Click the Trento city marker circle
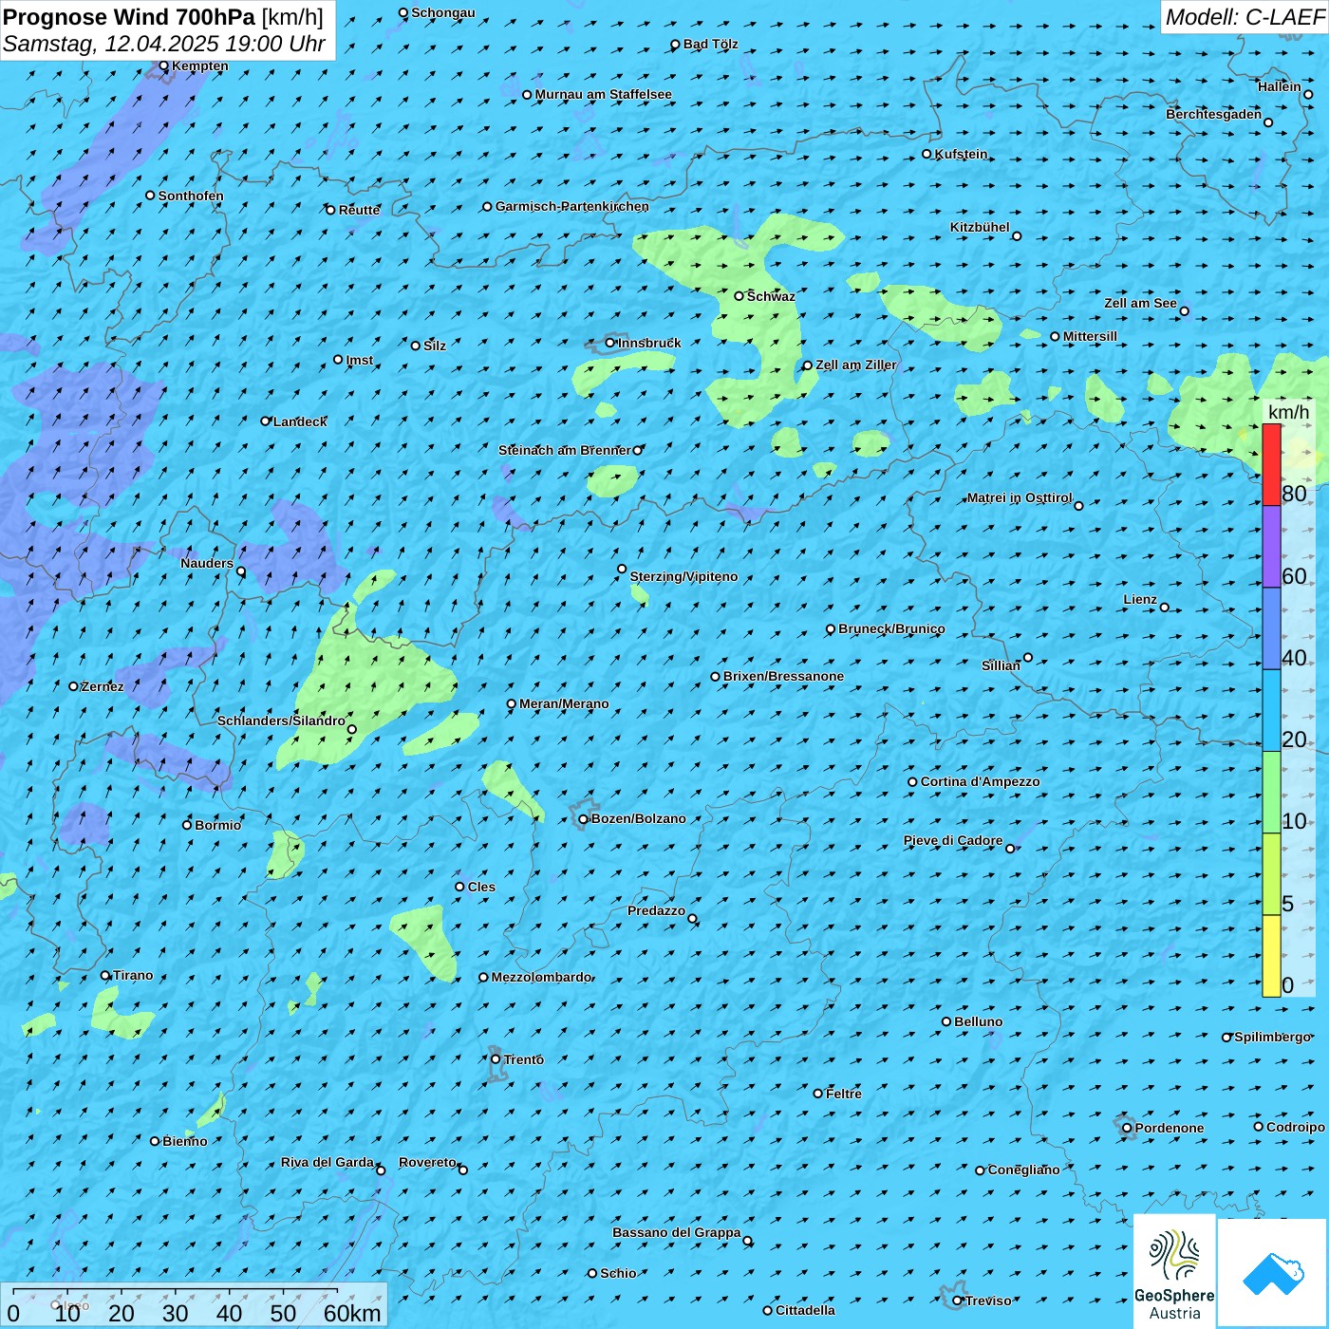This screenshot has height=1329, width=1329. point(496,1059)
